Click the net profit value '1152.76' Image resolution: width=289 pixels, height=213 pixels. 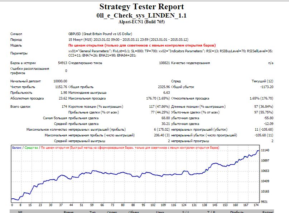pos(61,87)
